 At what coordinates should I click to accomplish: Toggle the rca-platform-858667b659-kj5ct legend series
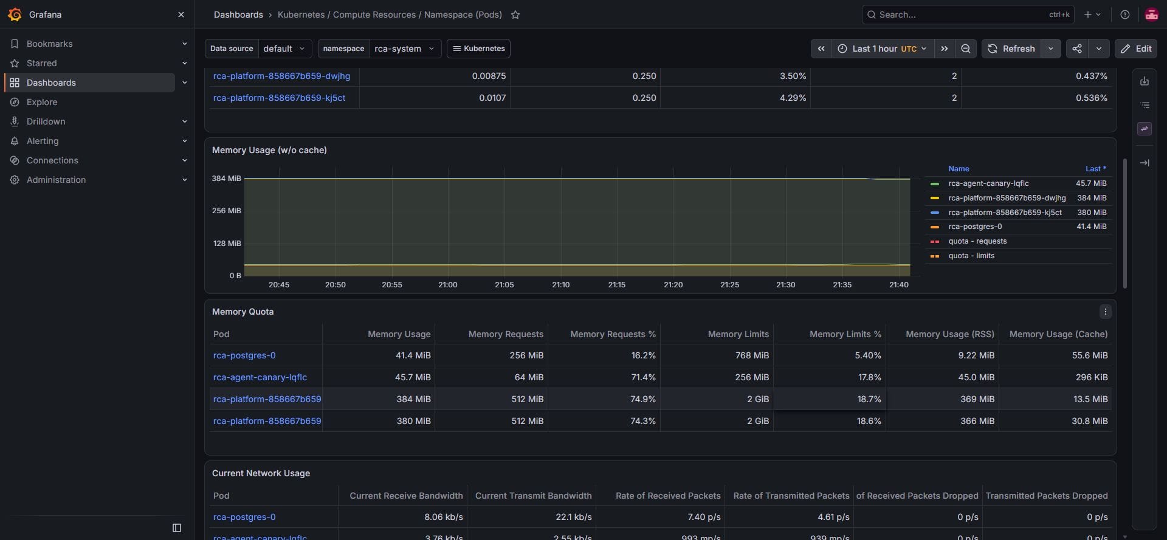point(1005,213)
